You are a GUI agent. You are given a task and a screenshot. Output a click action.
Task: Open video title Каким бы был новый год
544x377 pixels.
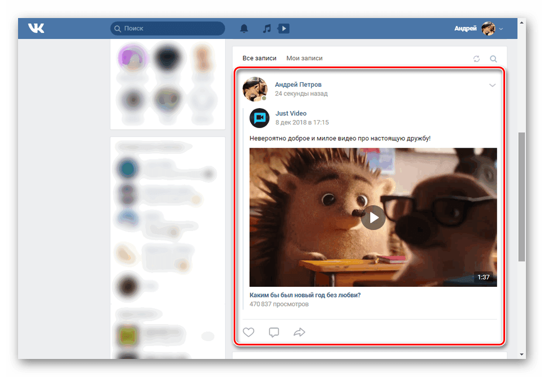(305, 295)
